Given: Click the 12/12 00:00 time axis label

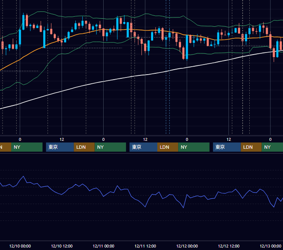Looking at the screenshot, I should 187,246.
